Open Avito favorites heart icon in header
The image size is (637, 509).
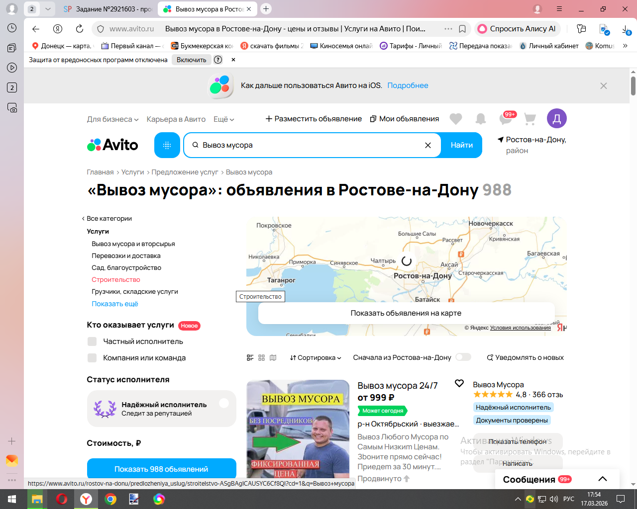pos(456,119)
